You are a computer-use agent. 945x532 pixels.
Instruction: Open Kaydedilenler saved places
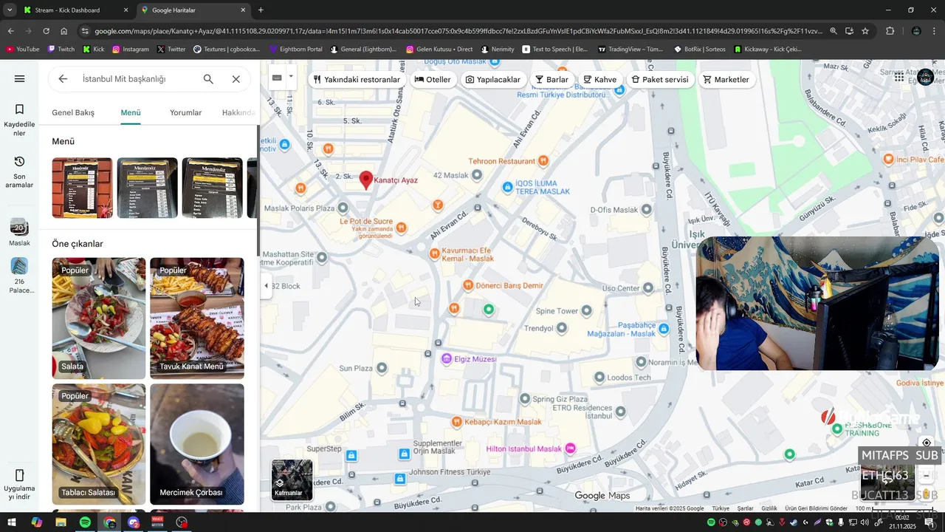[x=19, y=119]
